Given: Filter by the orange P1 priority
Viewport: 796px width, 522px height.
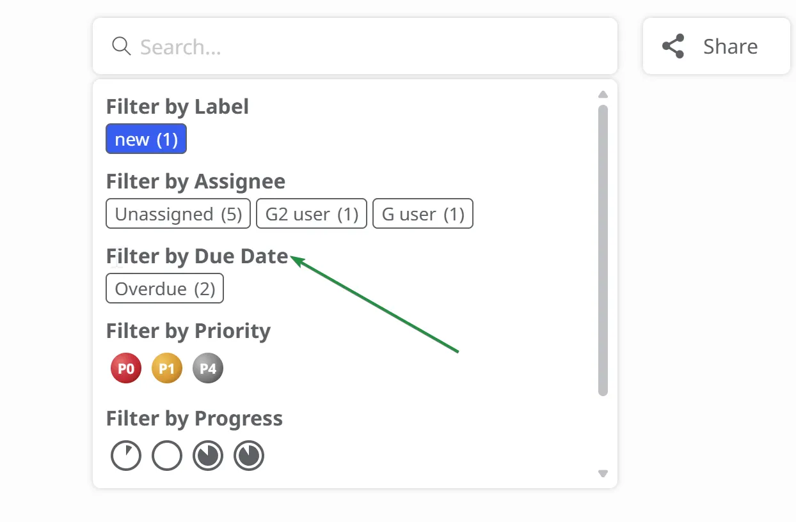Looking at the screenshot, I should tap(167, 369).
